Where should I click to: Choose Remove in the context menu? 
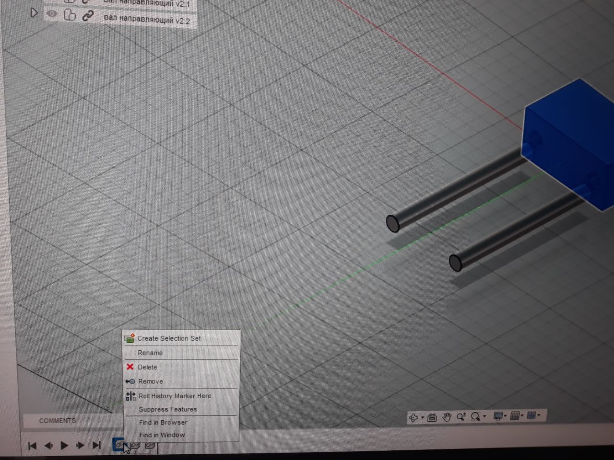coord(181,381)
